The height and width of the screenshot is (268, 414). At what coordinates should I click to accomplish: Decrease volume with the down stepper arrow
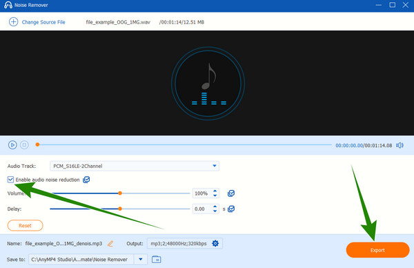pos(215,196)
